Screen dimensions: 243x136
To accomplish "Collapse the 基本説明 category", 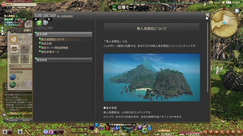I will coord(64,34).
